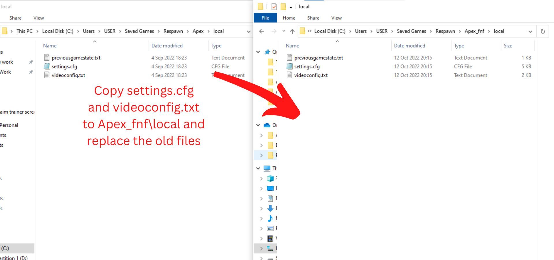Navigate to Apex_fnf in the breadcrumb path
This screenshot has height=260, width=554.
pos(474,31)
